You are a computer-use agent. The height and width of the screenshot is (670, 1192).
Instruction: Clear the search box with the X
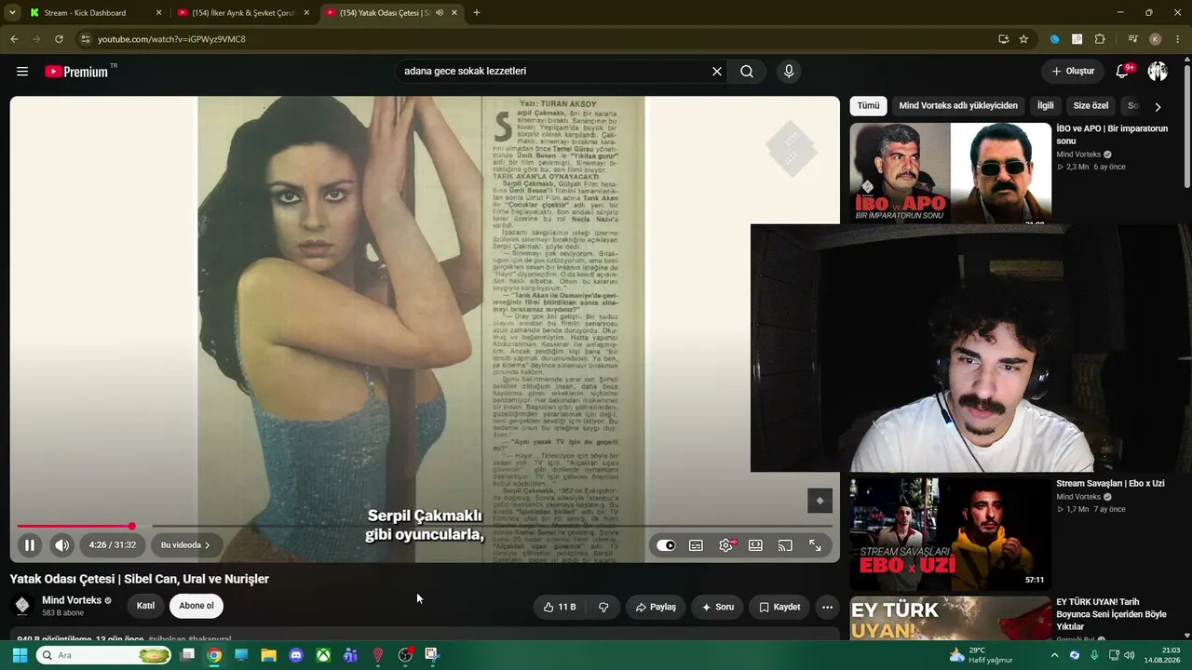717,72
